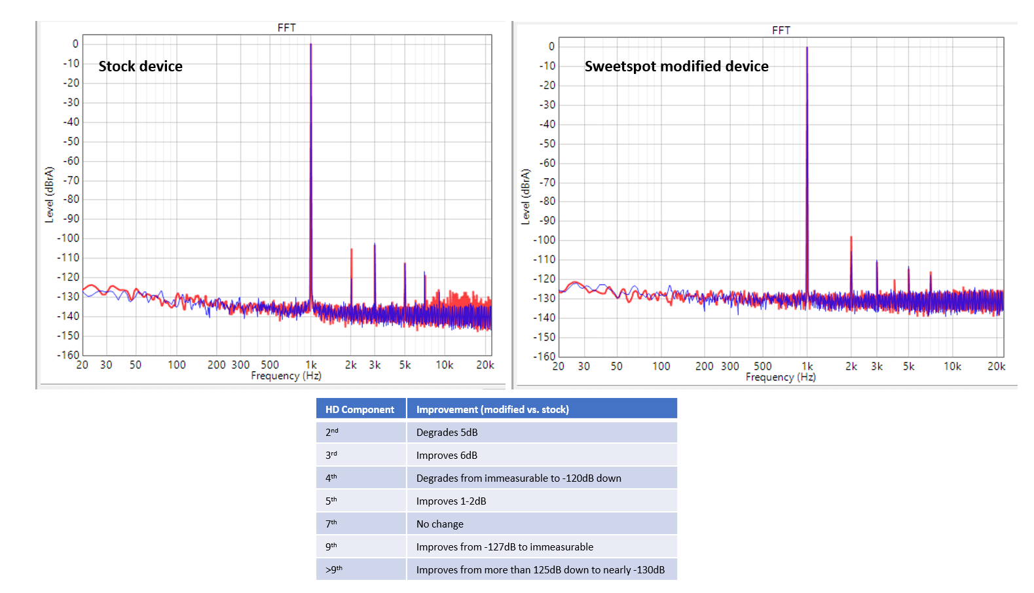Click the 3 kHz harmonic spike in the modified chart

(x=877, y=277)
